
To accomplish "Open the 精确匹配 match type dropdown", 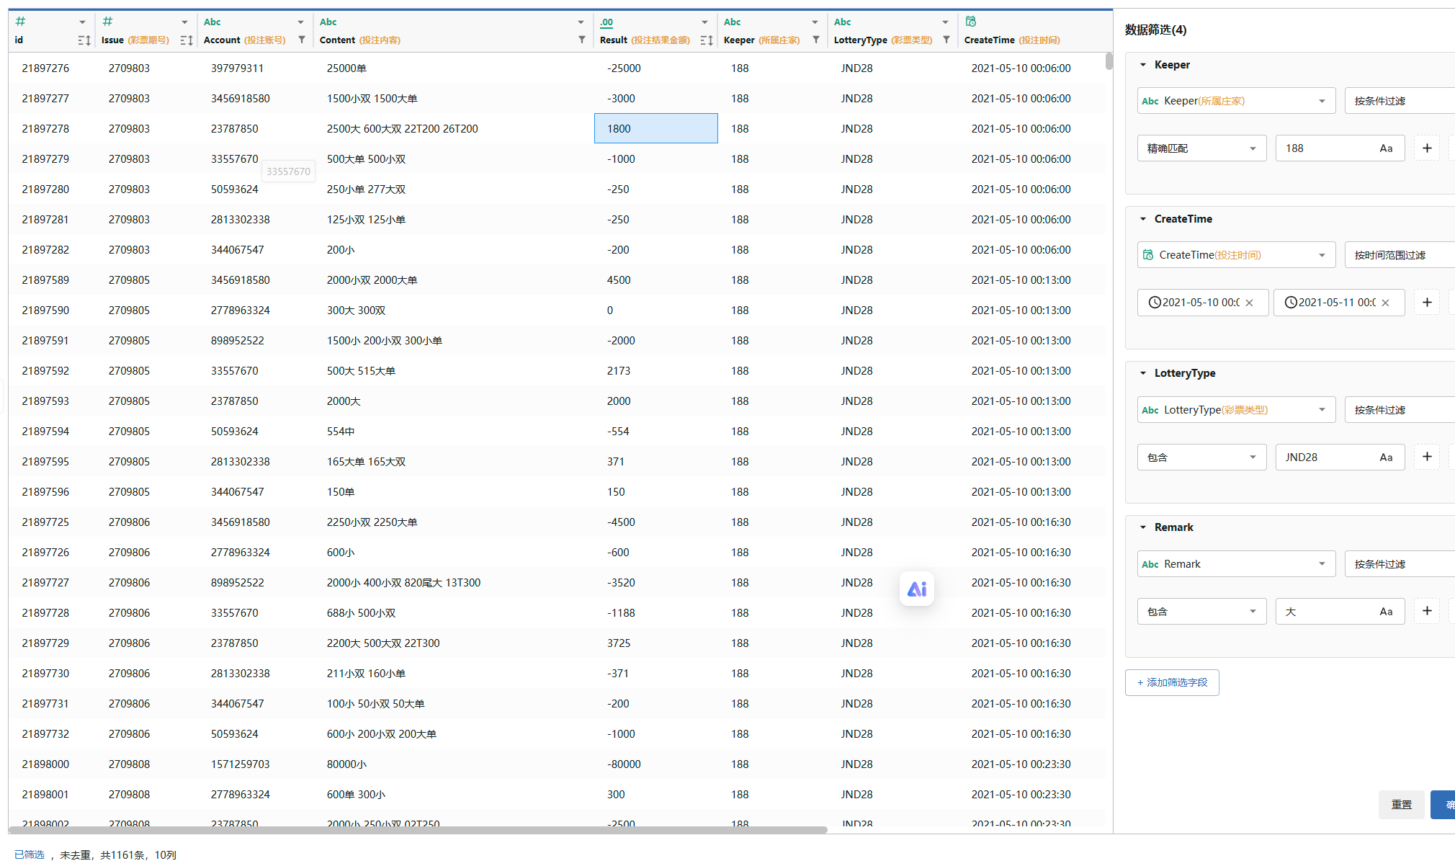I will [x=1201, y=148].
